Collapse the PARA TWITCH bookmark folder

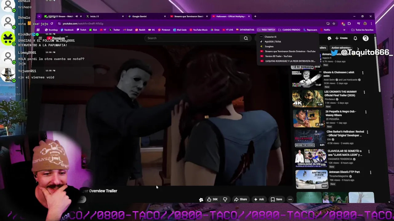266,30
